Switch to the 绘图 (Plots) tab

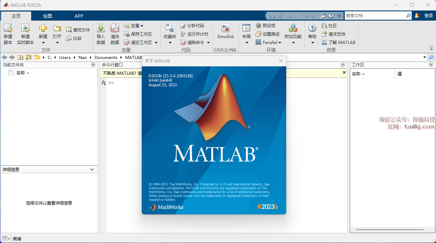[47, 16]
